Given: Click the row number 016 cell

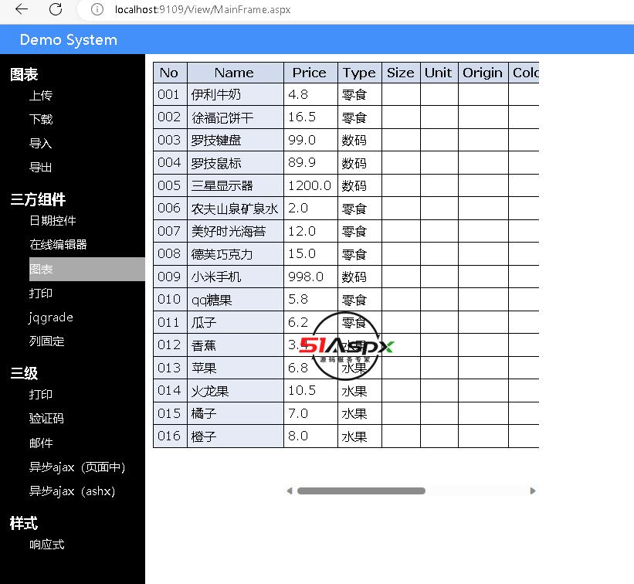Looking at the screenshot, I should click(x=170, y=436).
